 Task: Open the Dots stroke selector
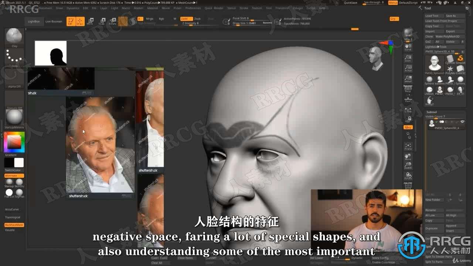point(14,58)
